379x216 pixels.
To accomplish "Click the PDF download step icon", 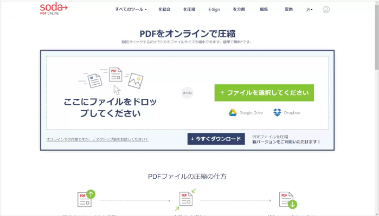I will pyautogui.click(x=287, y=199).
